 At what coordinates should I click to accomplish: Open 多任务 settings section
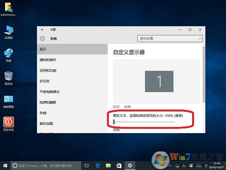point(72,81)
